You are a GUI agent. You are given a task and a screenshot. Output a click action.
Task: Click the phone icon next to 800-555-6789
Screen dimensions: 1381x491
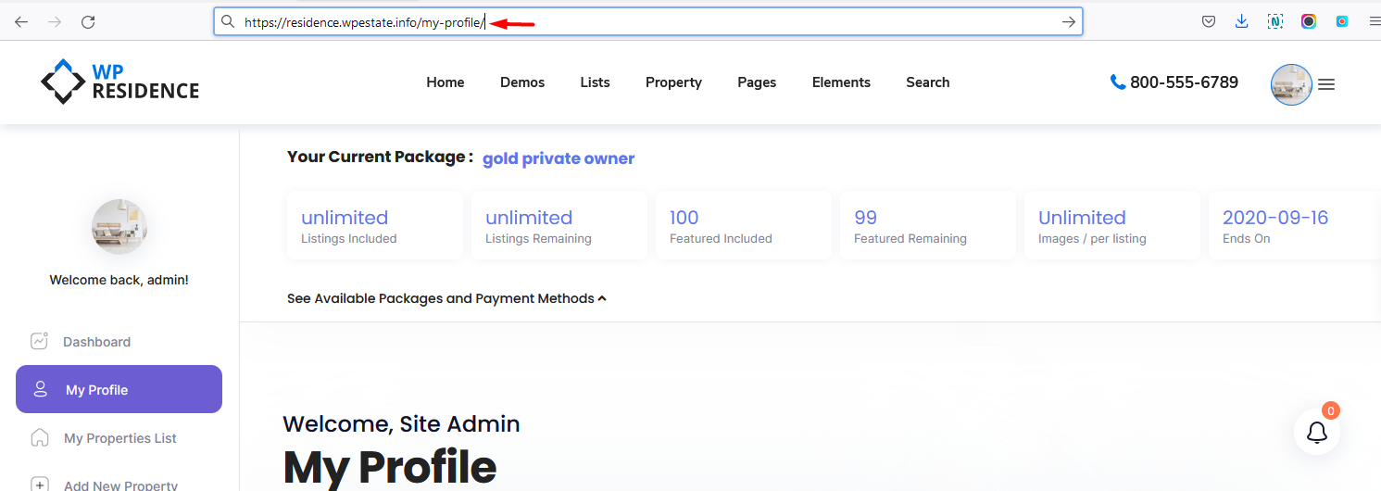point(1118,82)
